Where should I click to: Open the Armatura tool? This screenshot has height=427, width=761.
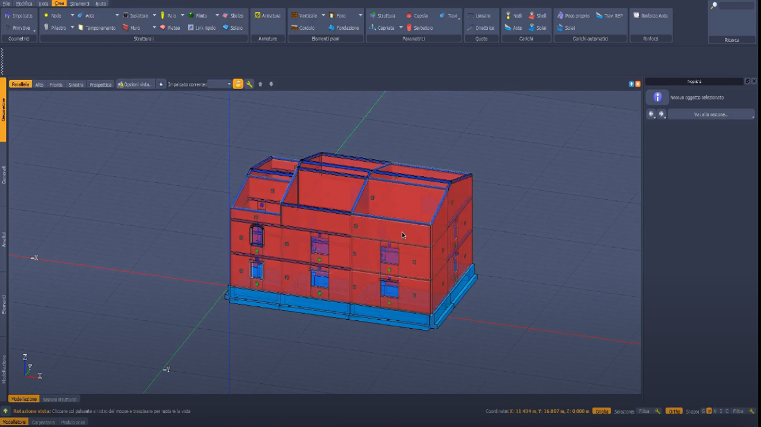click(x=267, y=16)
